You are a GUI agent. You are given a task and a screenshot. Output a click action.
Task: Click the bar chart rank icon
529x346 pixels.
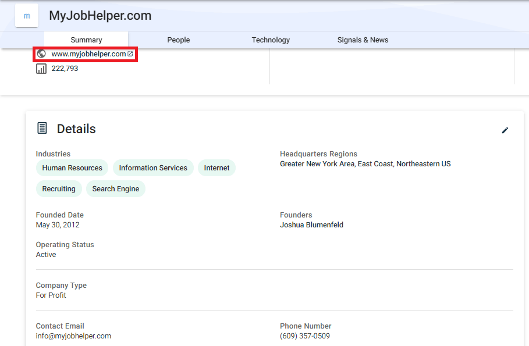(41, 69)
